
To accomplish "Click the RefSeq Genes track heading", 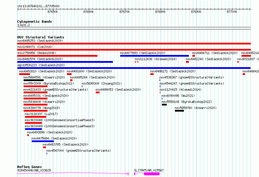I will 29,167.
